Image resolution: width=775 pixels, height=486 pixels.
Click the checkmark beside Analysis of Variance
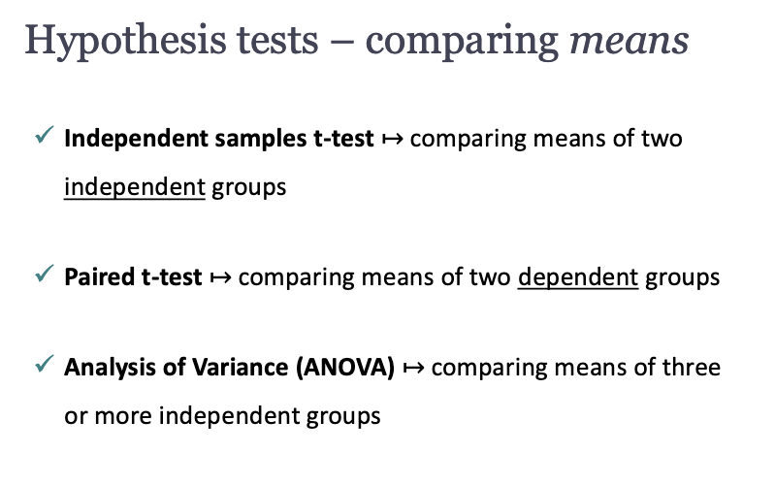(x=44, y=364)
